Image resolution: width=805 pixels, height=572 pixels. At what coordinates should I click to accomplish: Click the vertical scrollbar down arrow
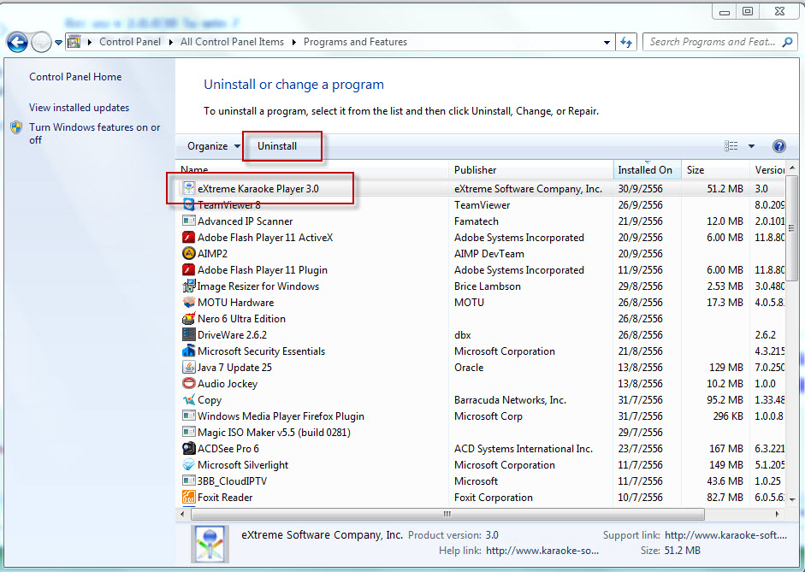[x=792, y=499]
